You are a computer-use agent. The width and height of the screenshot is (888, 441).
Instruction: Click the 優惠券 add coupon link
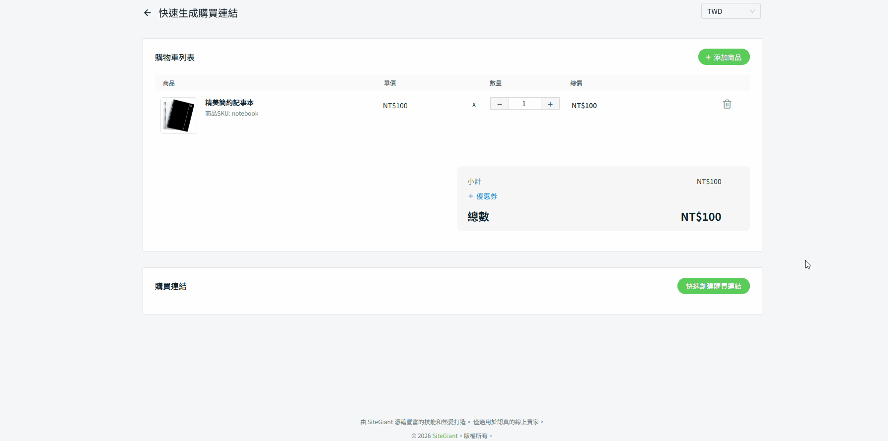pos(482,196)
